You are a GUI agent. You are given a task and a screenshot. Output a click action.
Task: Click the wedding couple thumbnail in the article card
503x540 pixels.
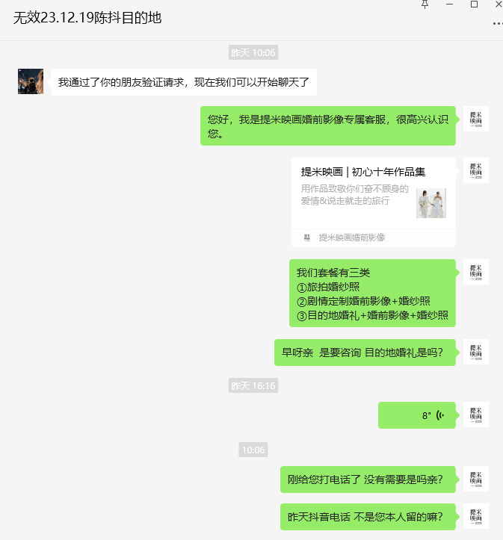point(431,203)
